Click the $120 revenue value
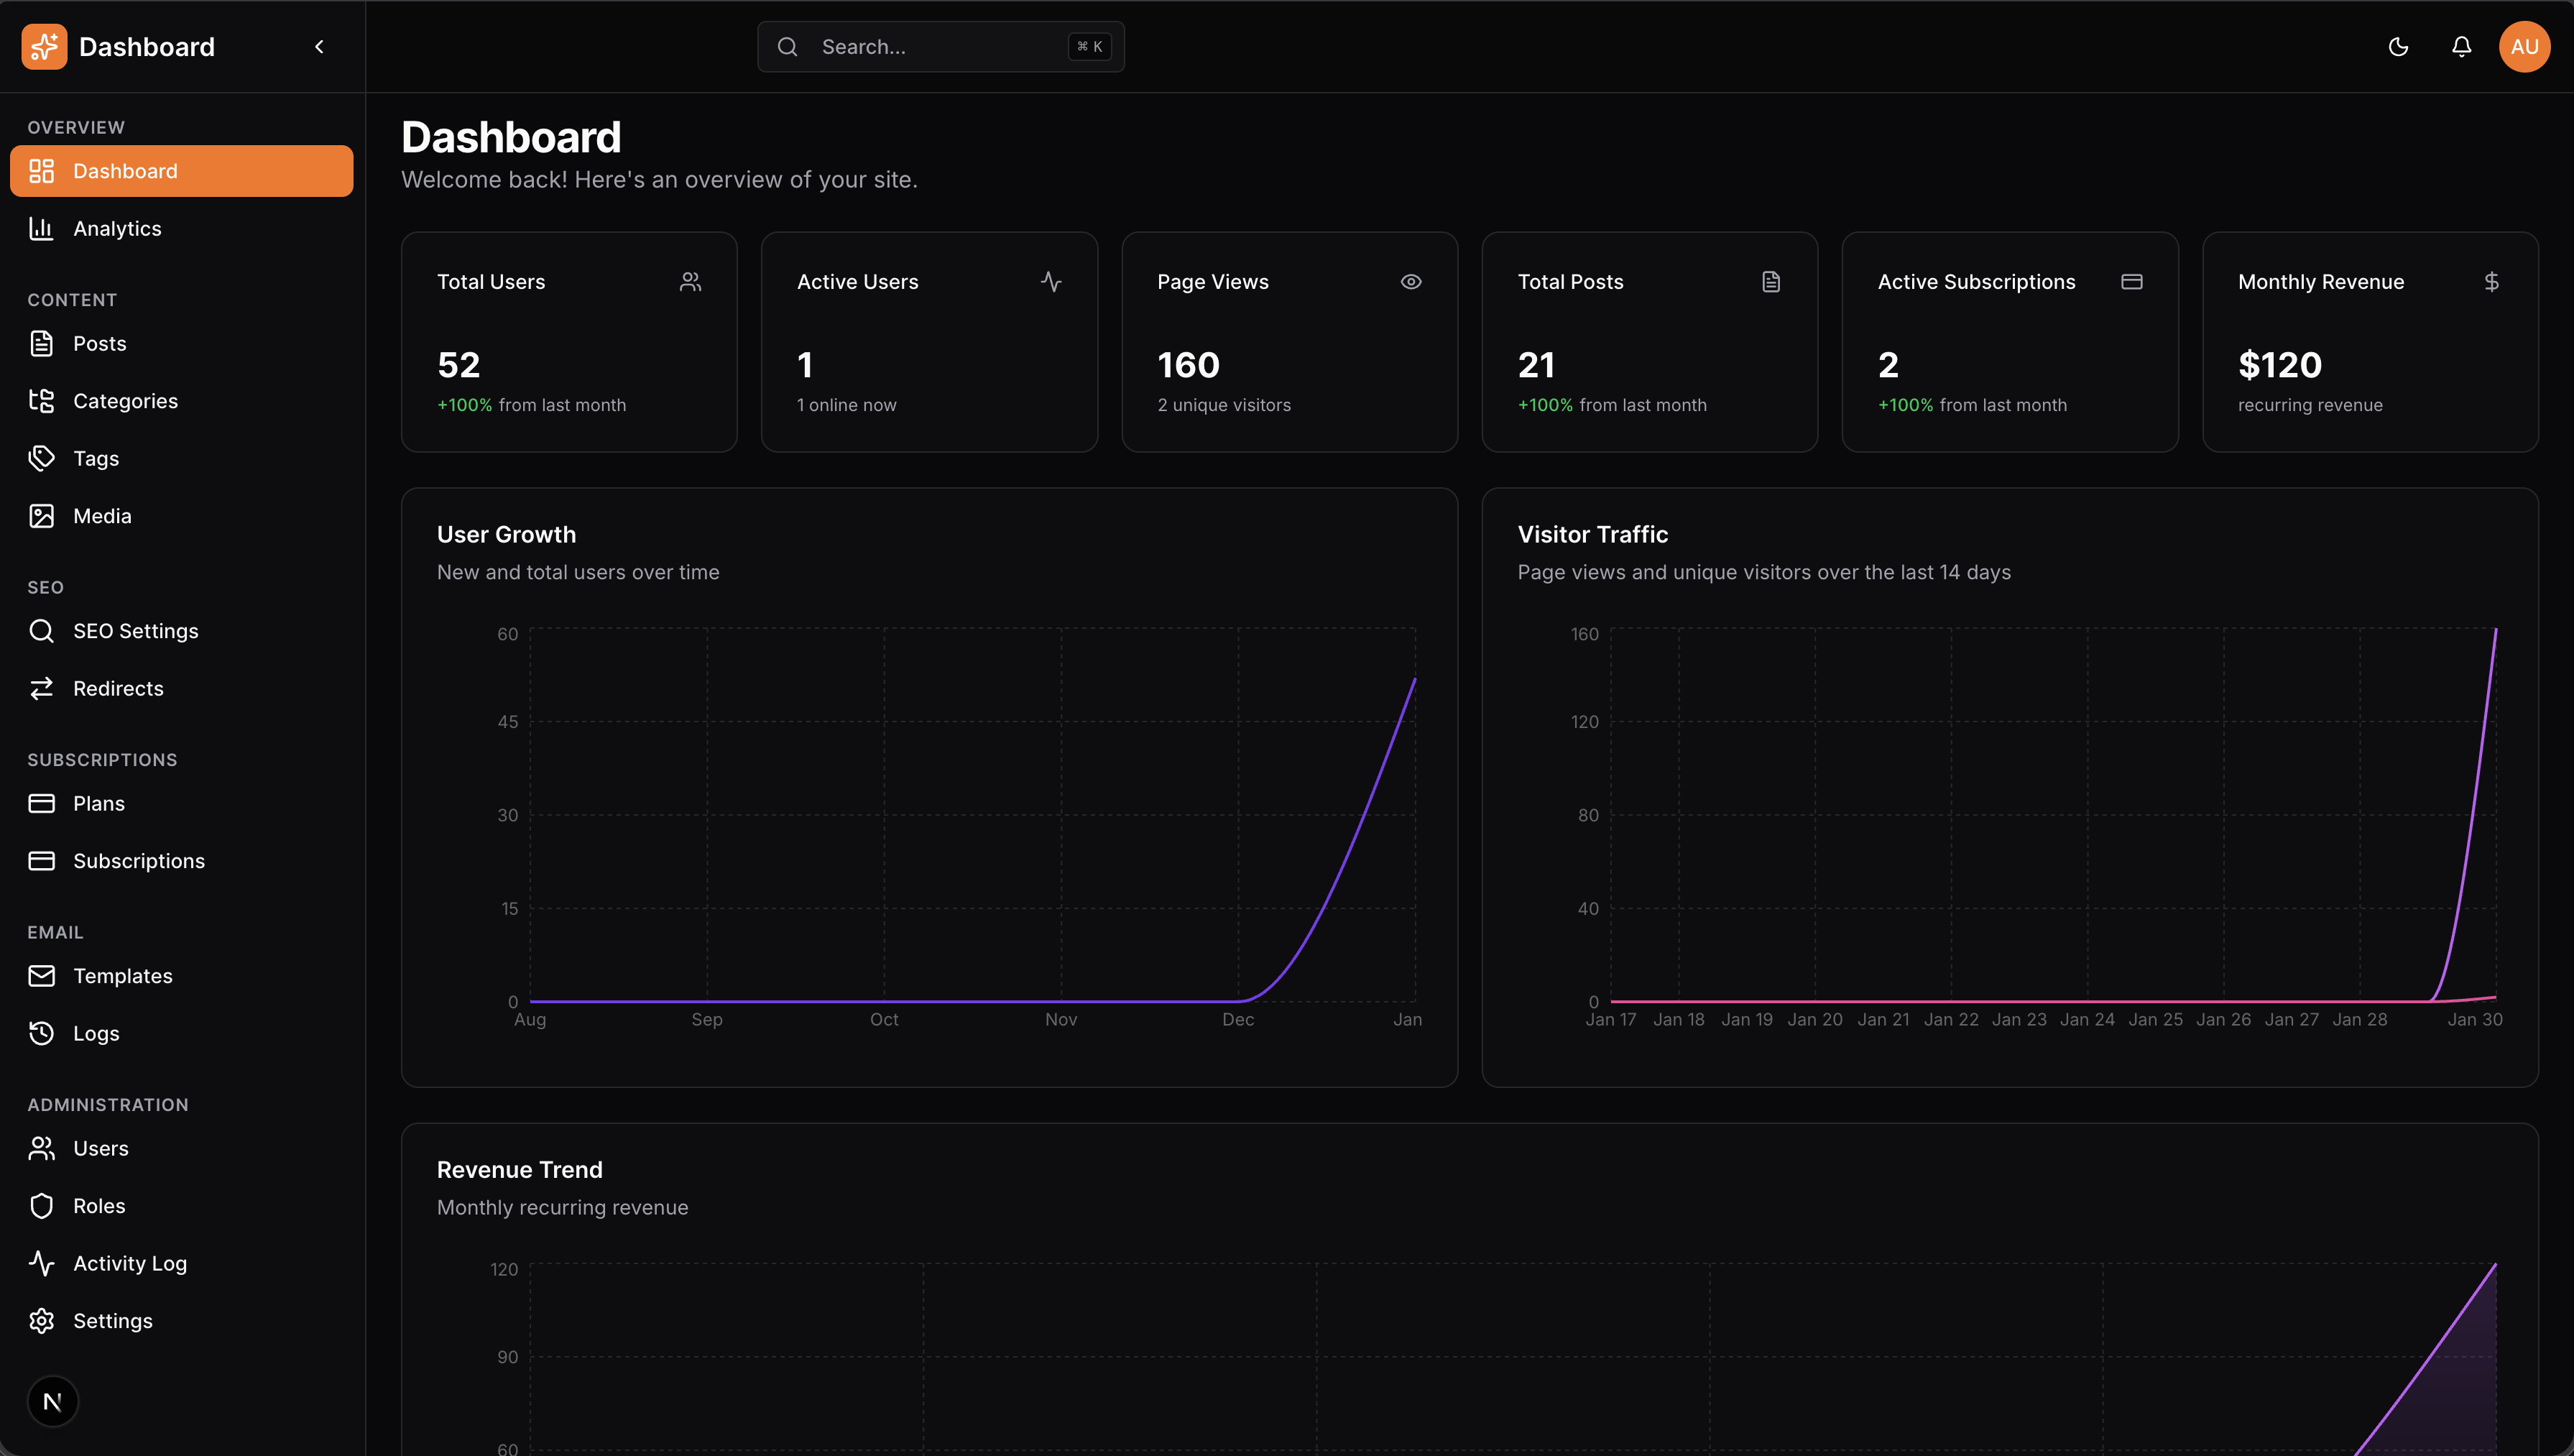This screenshot has height=1456, width=2574. (x=2280, y=365)
